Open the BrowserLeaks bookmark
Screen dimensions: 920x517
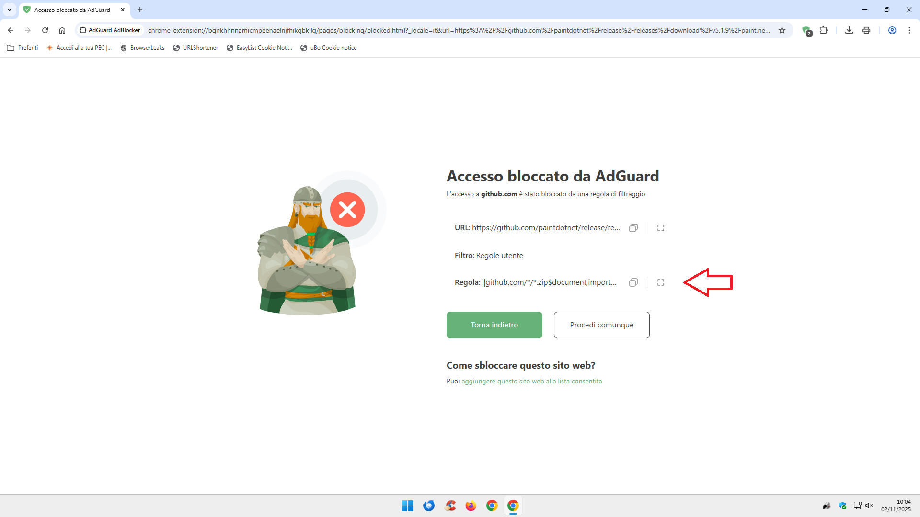[x=142, y=48]
